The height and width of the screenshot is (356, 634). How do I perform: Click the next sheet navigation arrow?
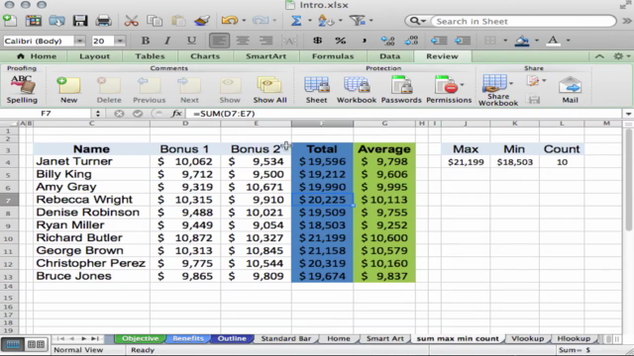[83, 338]
